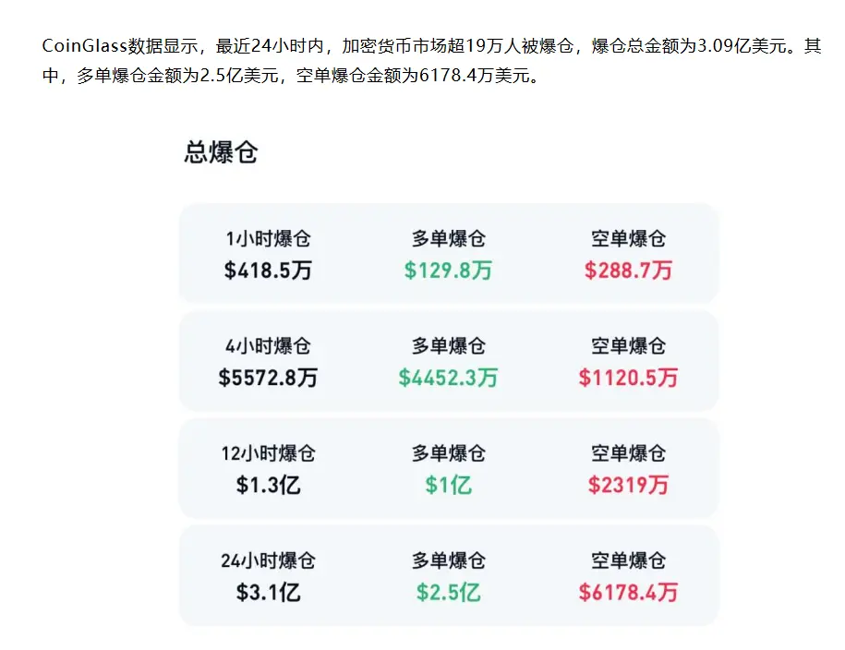Screen dimensions: 845x650
Task: Click the $5572.8万 total value
Action: (x=268, y=378)
